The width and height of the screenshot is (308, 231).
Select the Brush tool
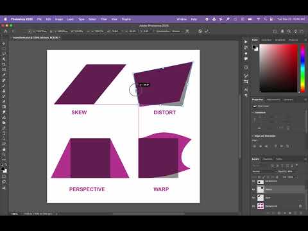click(x=4, y=85)
